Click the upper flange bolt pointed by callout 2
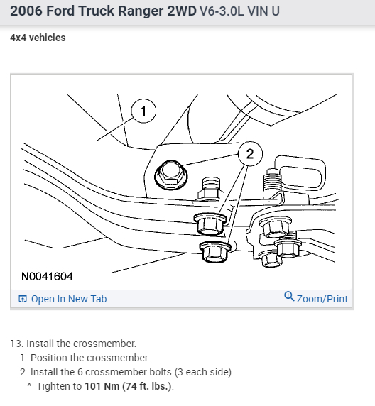The image size is (375, 406). tap(210, 224)
